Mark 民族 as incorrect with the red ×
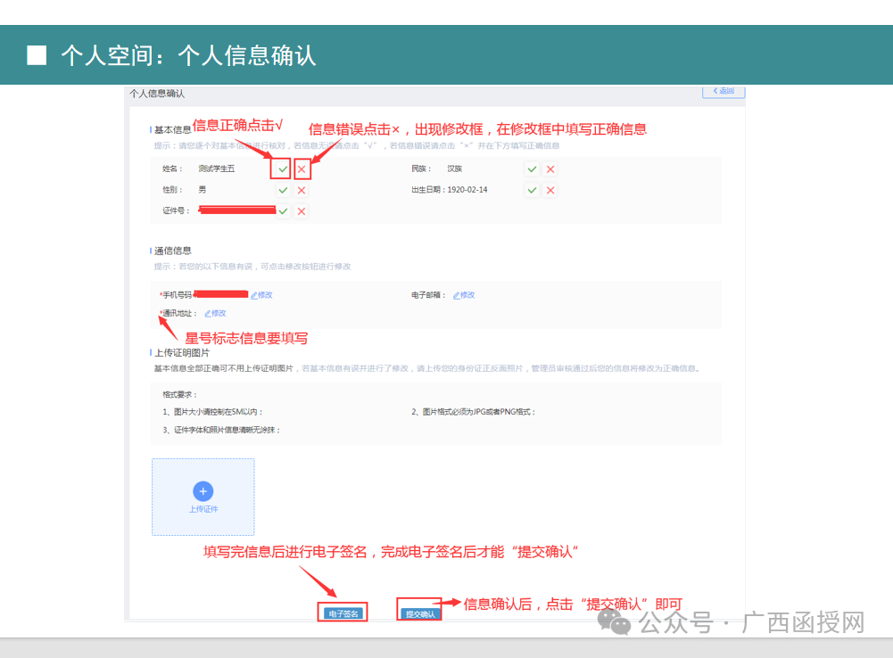Image resolution: width=893 pixels, height=658 pixels. 550,169
